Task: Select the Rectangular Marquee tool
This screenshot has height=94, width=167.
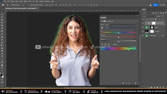Action: (2, 14)
